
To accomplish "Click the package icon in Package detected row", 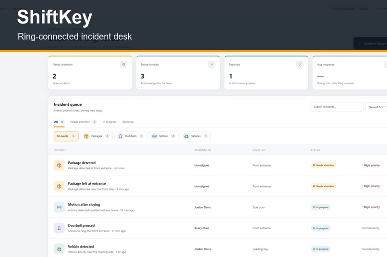I will click(59, 165).
